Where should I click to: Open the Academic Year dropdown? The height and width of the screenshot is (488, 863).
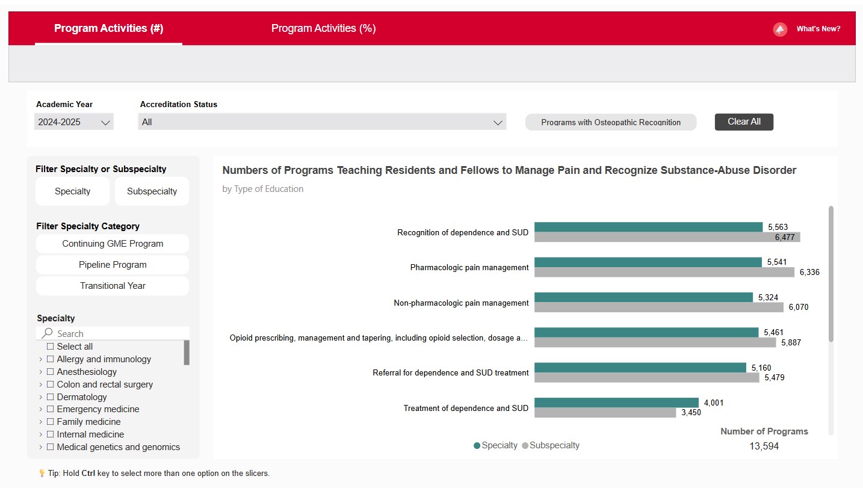point(74,122)
